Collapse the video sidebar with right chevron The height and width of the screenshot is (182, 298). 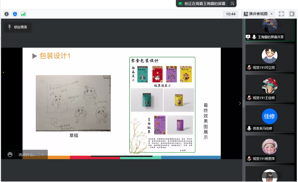240,103
